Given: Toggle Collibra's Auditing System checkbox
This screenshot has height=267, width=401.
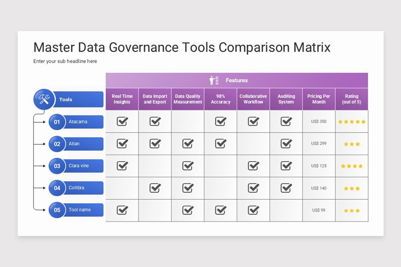Looking at the screenshot, I should 286,188.
